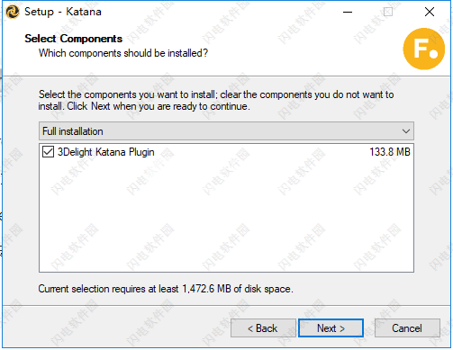The width and height of the screenshot is (453, 350).
Task: Click the orange Foundry logo
Action: [423, 49]
